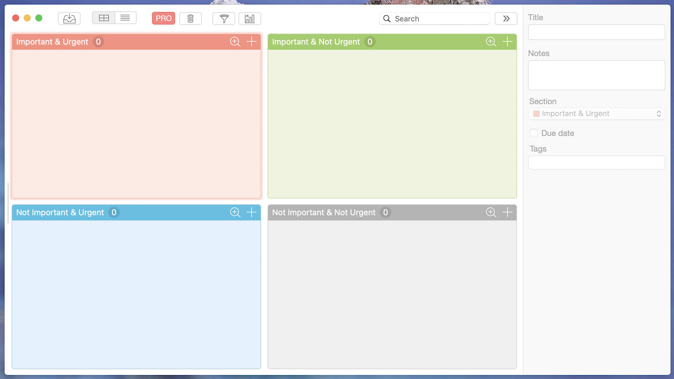Switch to list view
This screenshot has width=674, height=379.
(x=125, y=17)
